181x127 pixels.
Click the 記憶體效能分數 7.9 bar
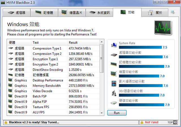[141, 66]
